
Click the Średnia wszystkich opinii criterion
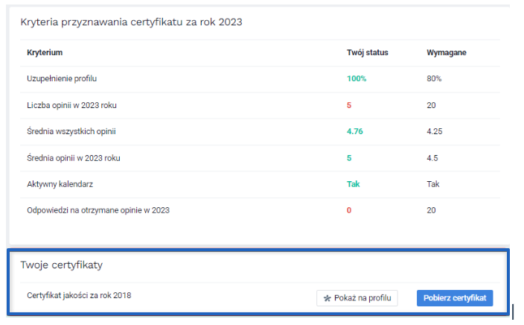[x=71, y=131]
